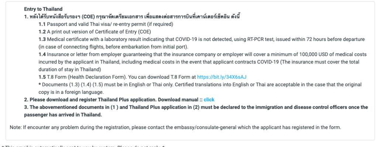Click the 'connecting flights' continuation line

[x=113, y=47]
